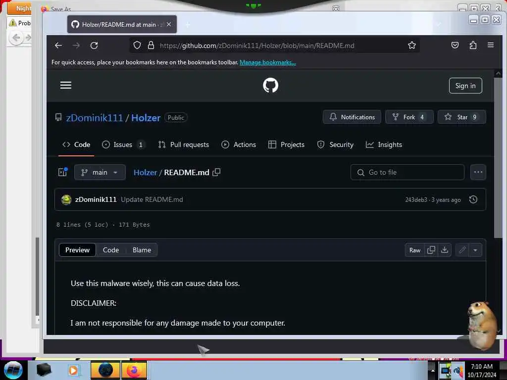Open the Issues tab
Viewport: 507px width, 380px height.
[123, 145]
